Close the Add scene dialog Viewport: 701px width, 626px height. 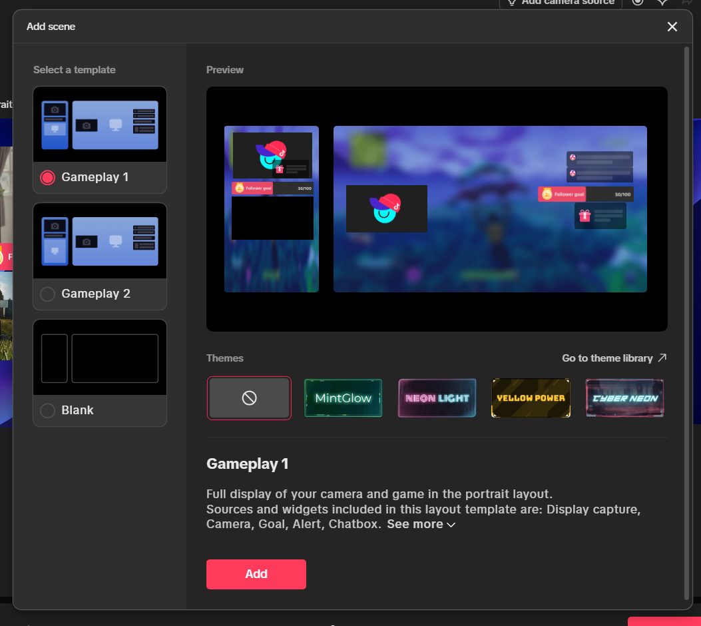pos(672,27)
